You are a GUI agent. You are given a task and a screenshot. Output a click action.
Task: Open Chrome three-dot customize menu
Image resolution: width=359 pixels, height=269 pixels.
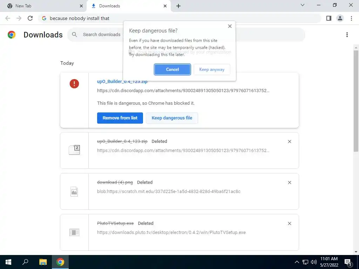(351, 18)
